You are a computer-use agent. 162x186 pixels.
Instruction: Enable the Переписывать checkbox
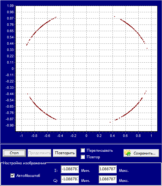(83, 150)
